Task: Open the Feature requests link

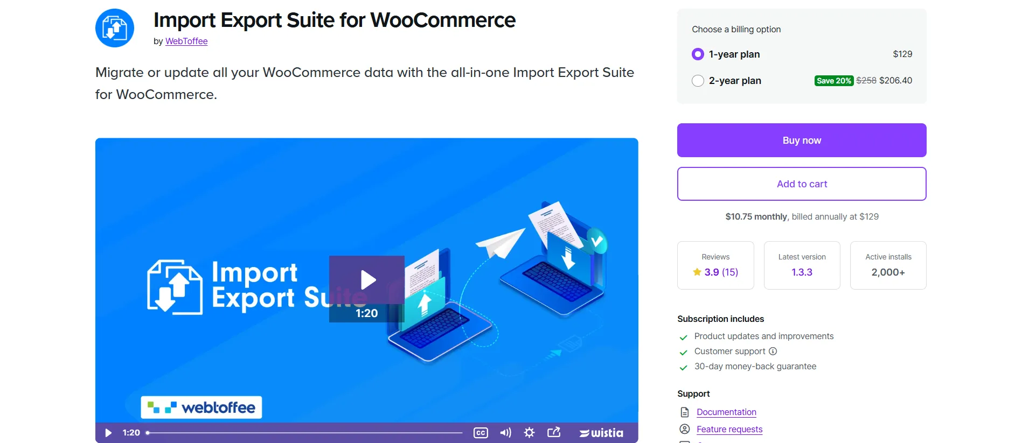Action: click(729, 429)
